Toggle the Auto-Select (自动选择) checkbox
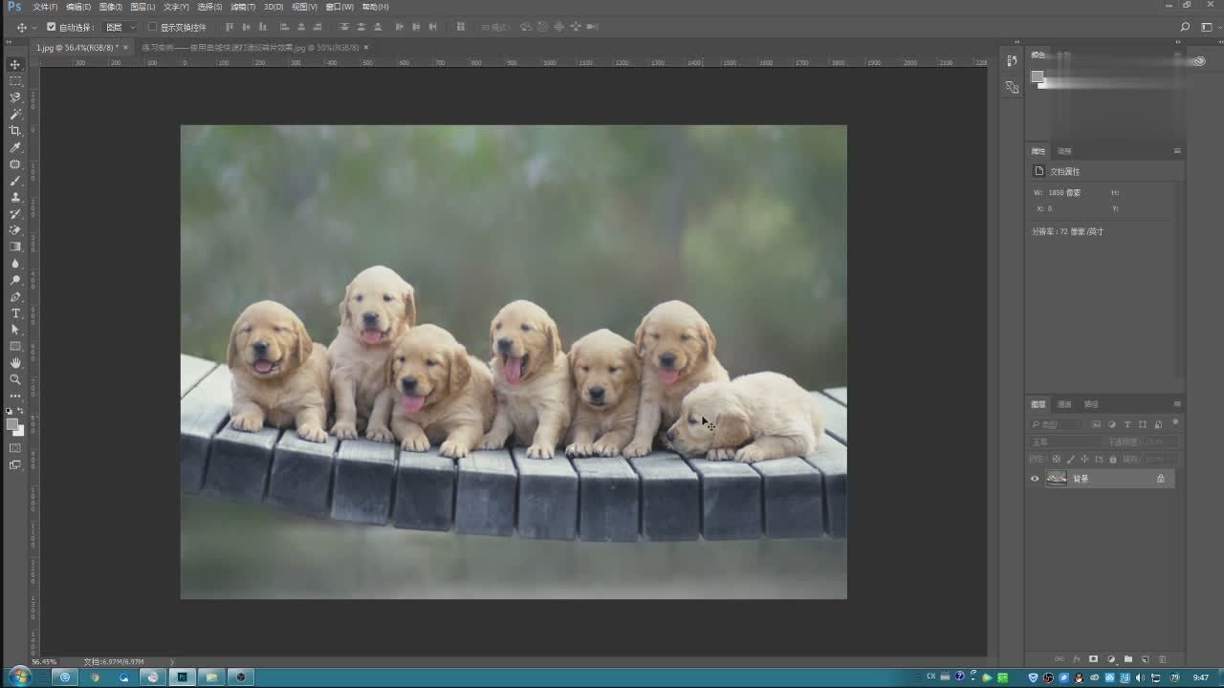This screenshot has width=1224, height=688. (x=52, y=27)
